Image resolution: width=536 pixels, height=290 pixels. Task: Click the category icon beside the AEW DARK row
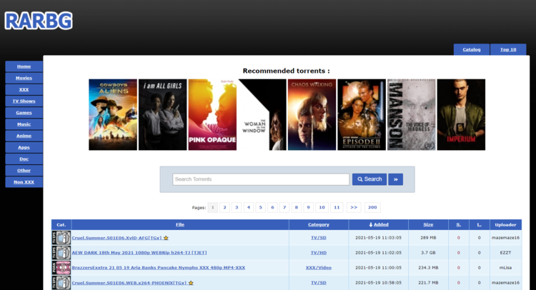tap(61, 252)
